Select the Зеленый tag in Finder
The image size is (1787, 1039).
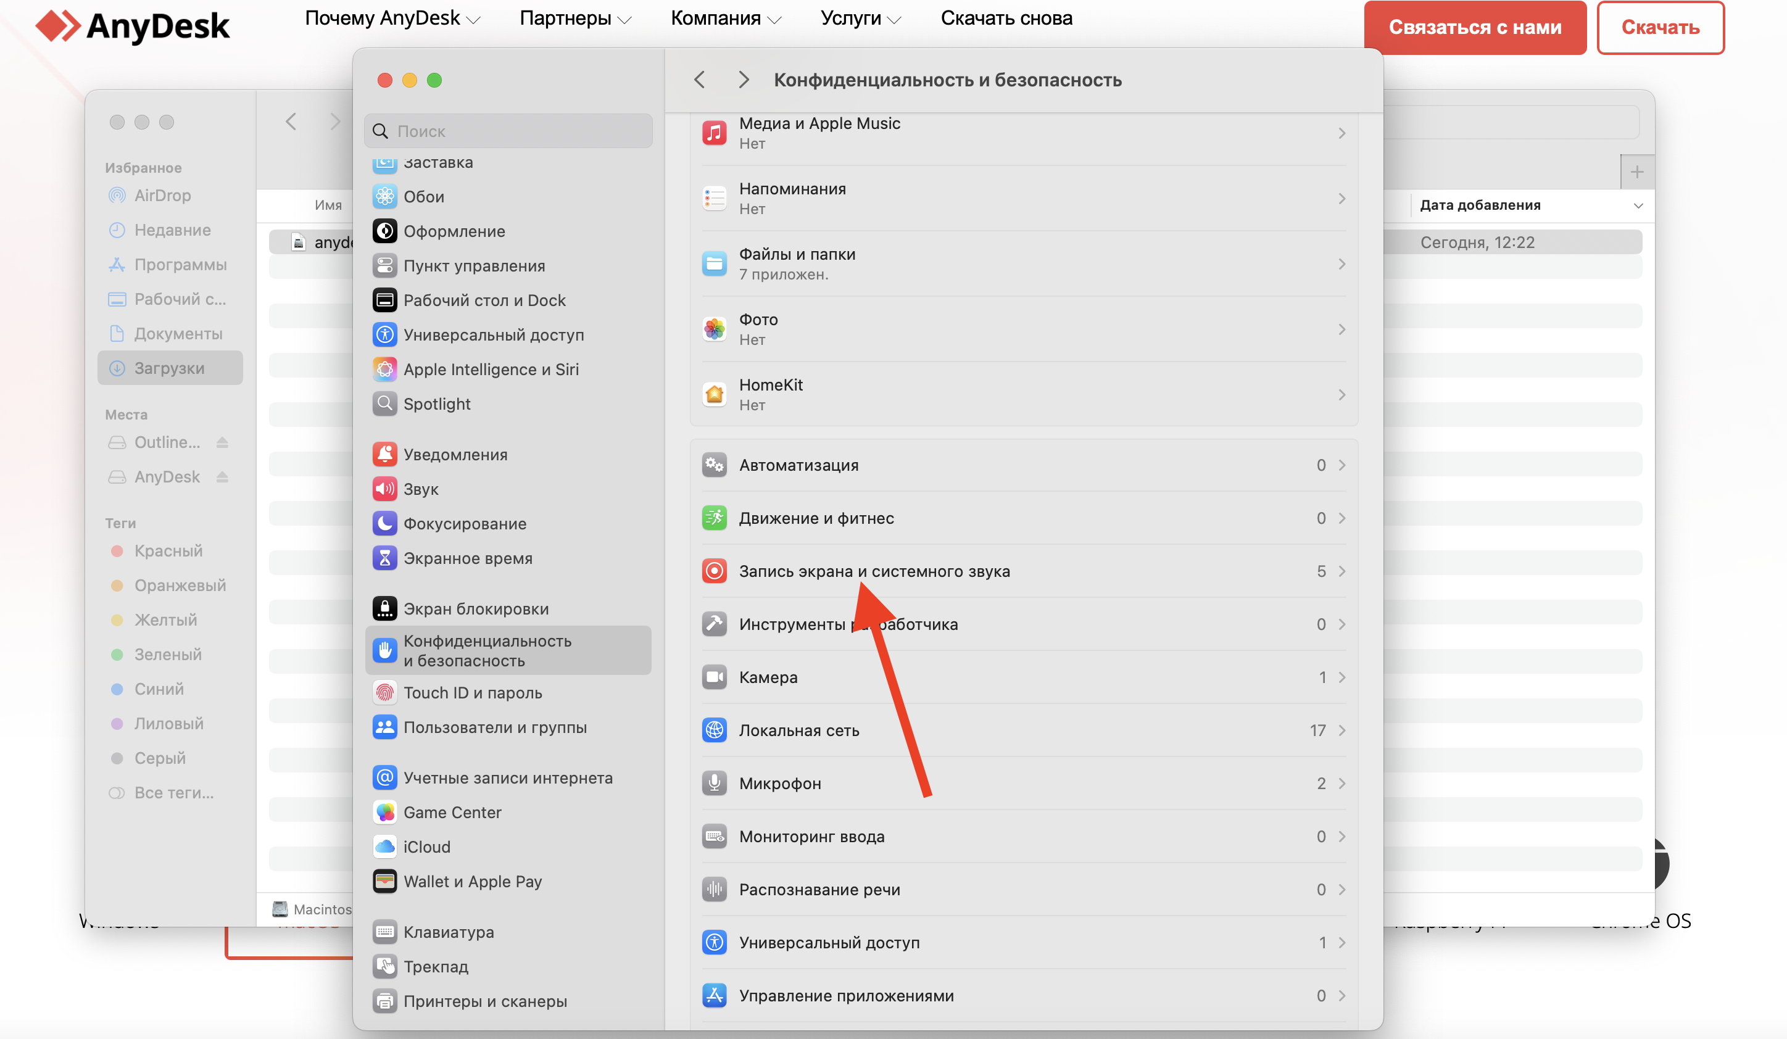pos(170,655)
